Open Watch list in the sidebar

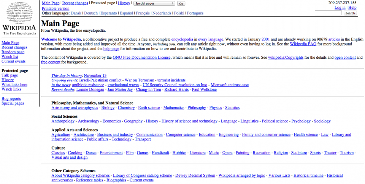click(x=10, y=57)
